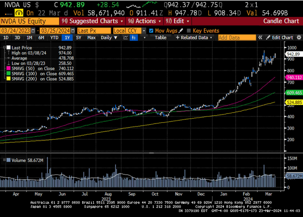303x217 pixels.
Task: Click the SMAVG (200) yellow color swatch
Action: coord(8,79)
